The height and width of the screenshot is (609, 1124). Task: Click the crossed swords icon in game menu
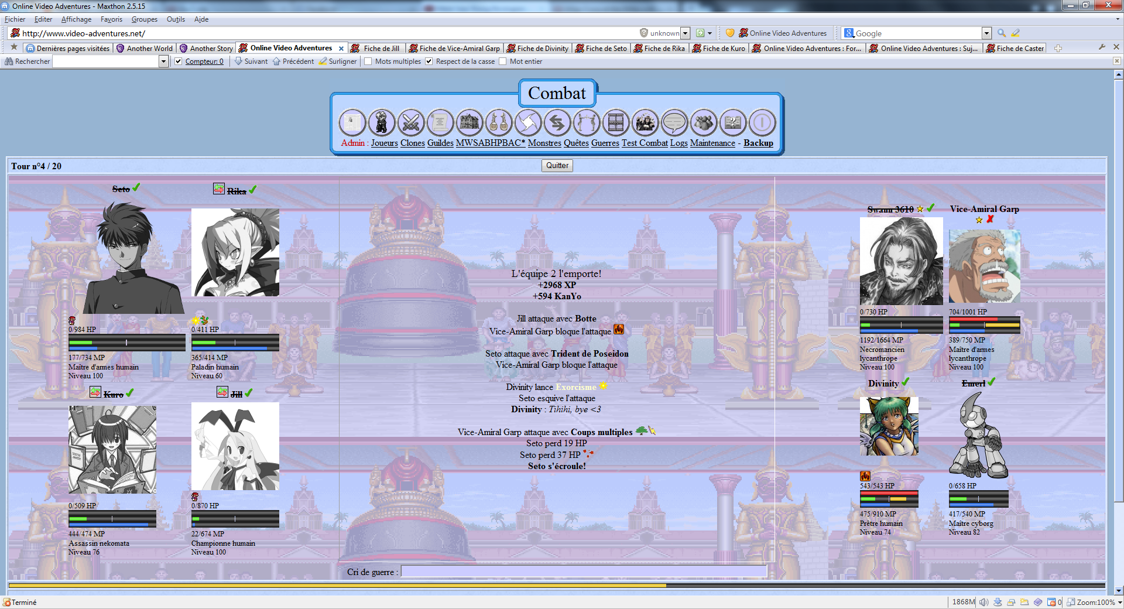pyautogui.click(x=410, y=123)
